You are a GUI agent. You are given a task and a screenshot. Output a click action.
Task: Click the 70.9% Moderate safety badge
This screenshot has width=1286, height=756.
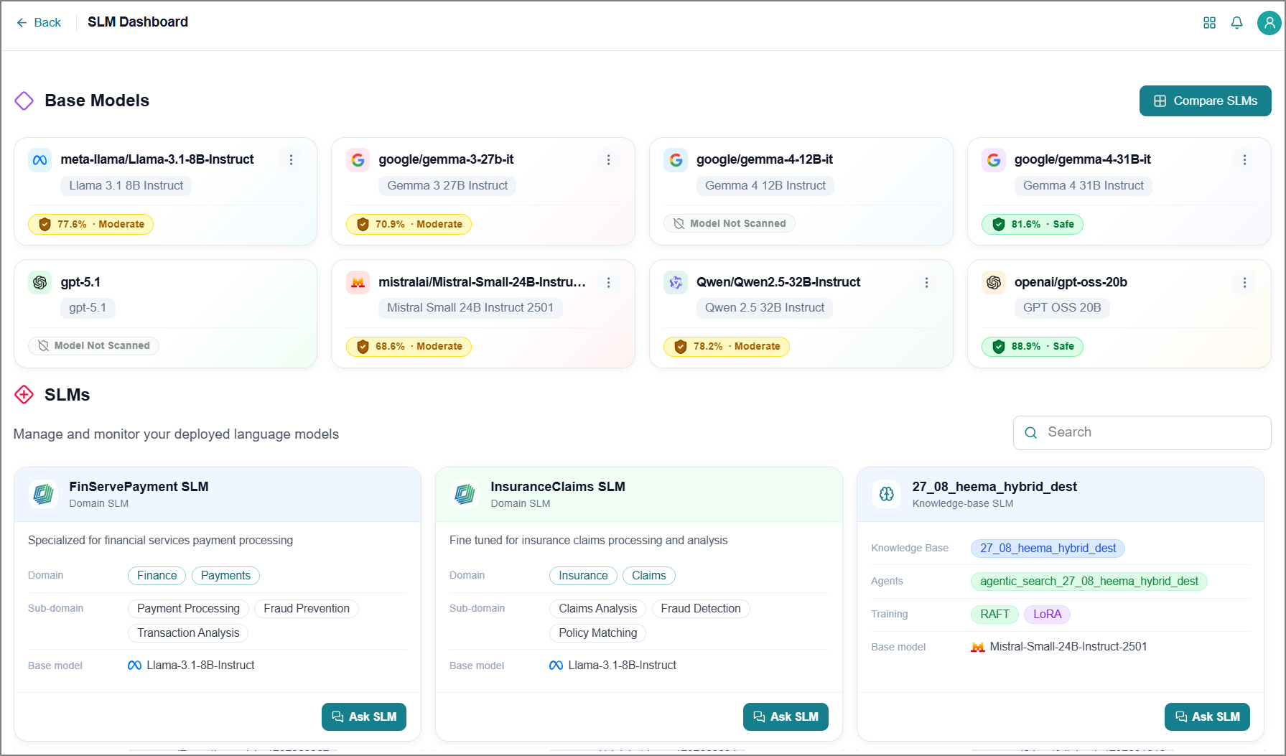[409, 225]
